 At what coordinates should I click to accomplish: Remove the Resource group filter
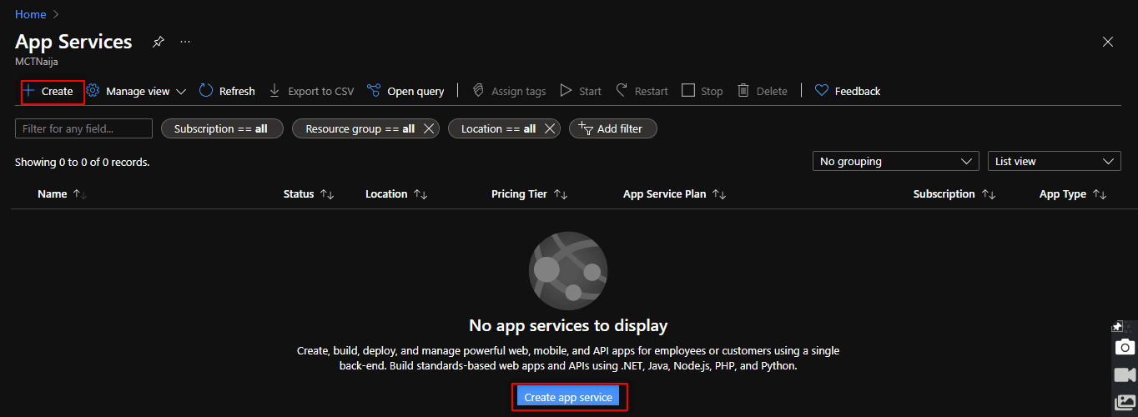coord(429,128)
